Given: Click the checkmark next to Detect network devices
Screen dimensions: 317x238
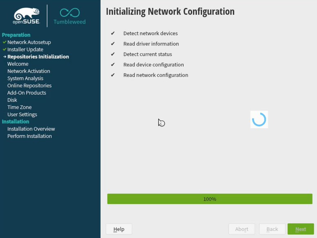Looking at the screenshot, I should point(113,33).
